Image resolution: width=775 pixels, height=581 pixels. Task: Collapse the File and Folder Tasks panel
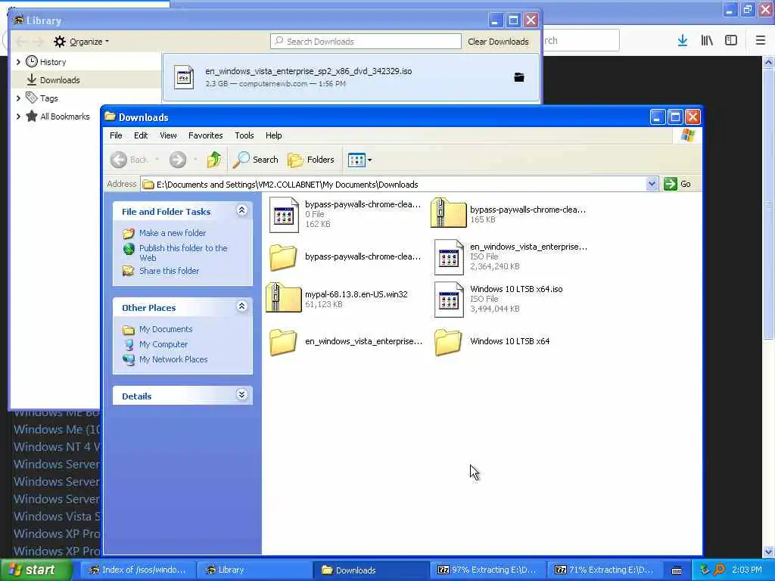click(x=241, y=210)
